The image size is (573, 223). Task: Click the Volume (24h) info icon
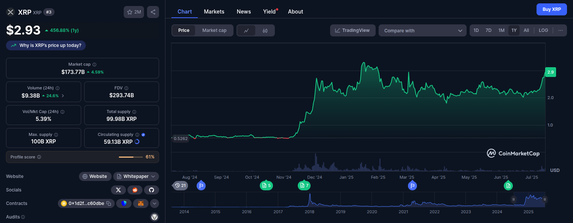(58, 88)
